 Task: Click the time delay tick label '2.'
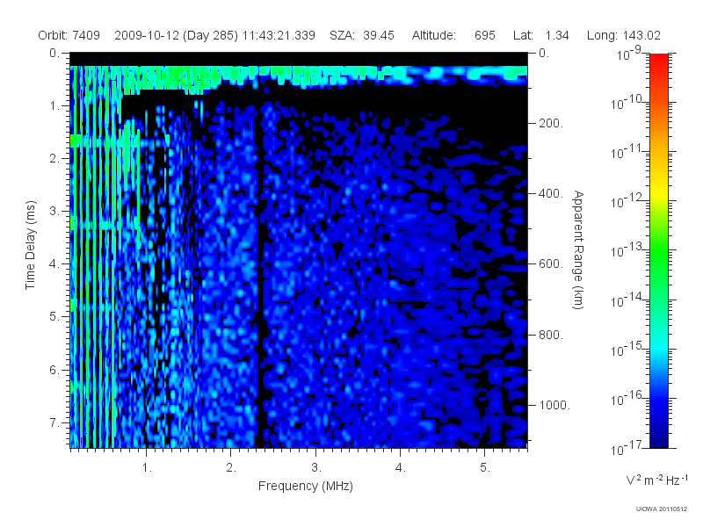point(54,159)
